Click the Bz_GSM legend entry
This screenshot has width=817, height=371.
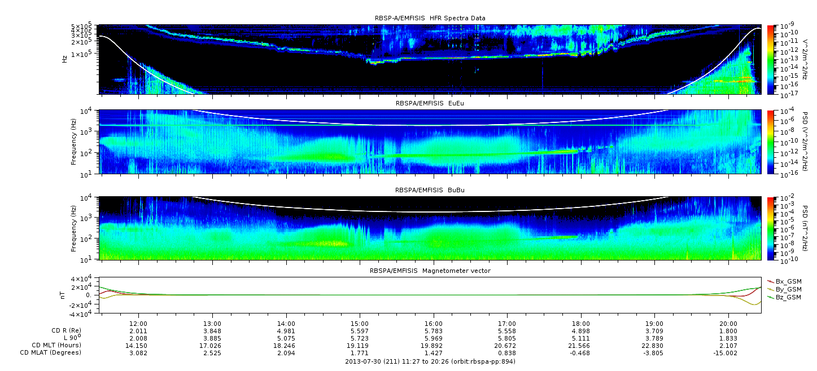783,297
